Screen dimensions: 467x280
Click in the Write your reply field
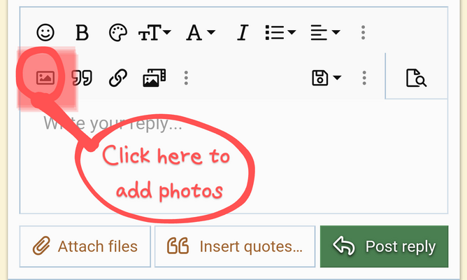coord(233,157)
